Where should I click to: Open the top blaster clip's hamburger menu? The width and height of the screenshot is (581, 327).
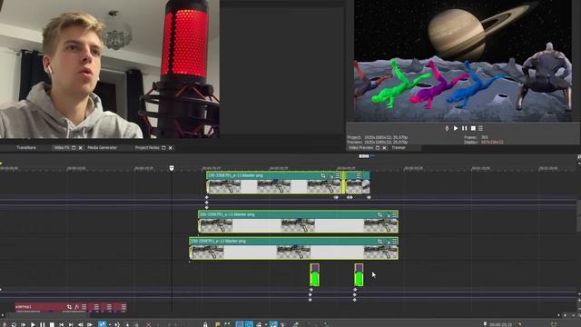coord(338,175)
